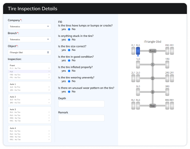Choose yes for tire size correct
190x149 pixels.
coord(59,50)
